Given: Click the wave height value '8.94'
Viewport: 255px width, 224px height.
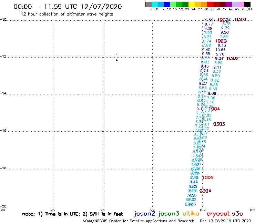Looking at the screenshot, I should point(203,79).
